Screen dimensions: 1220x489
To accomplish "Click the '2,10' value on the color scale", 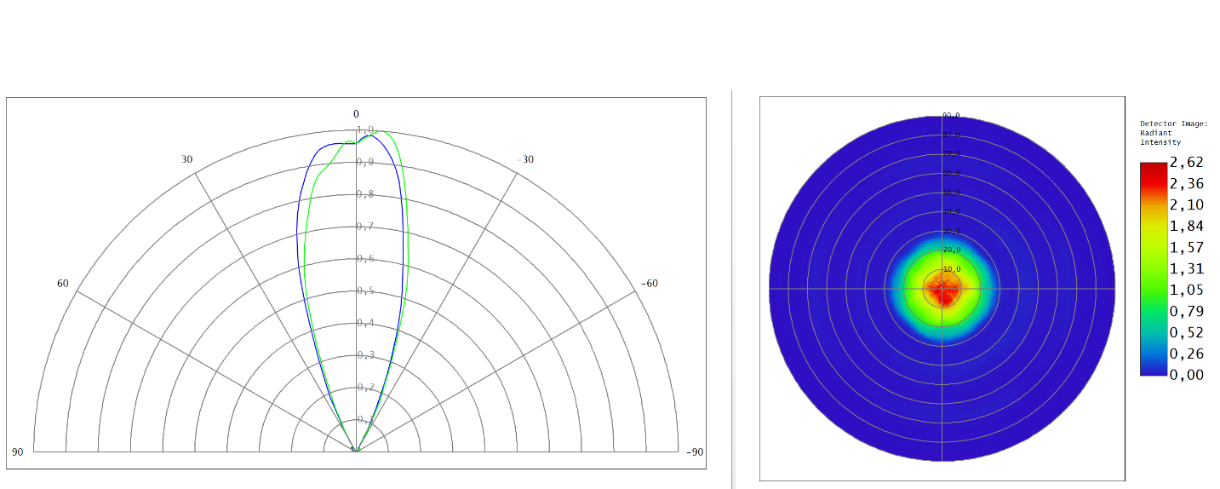I will tap(1187, 204).
